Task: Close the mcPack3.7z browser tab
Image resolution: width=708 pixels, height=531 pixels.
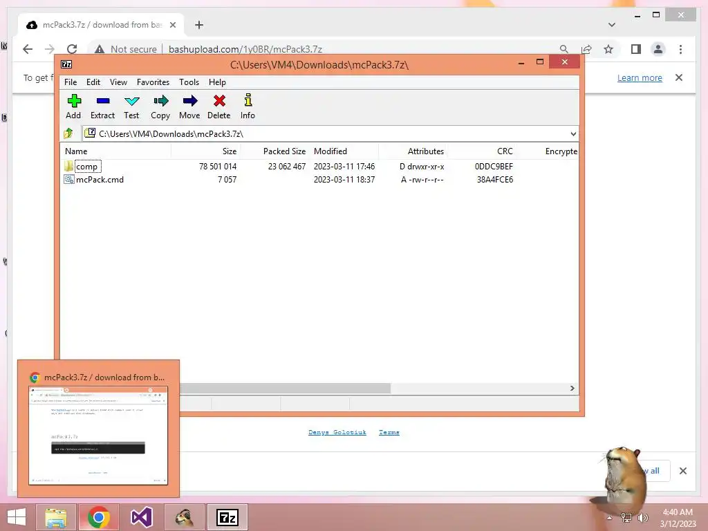Action: 172,25
